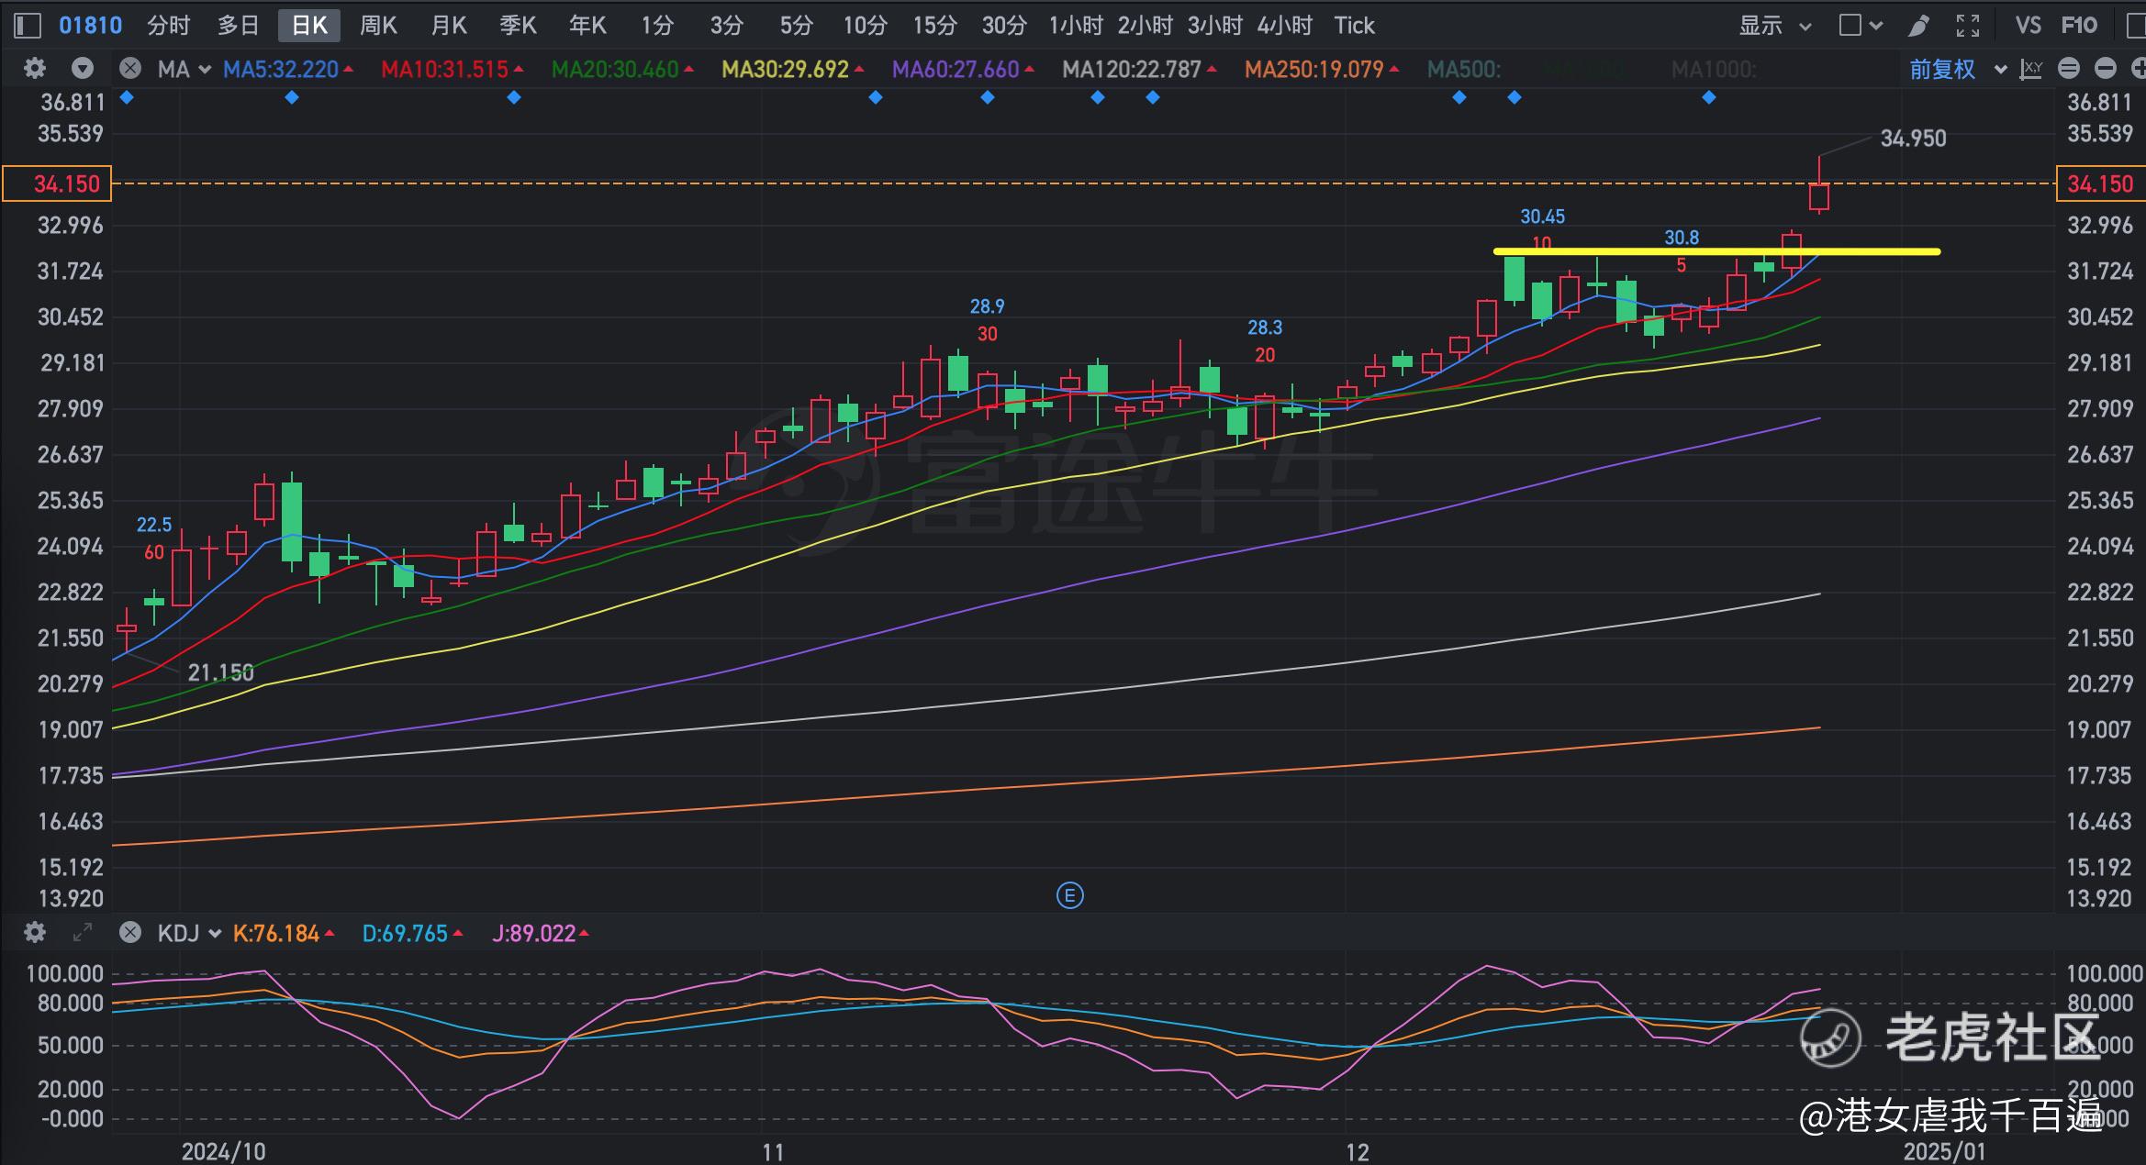Toggle MA10:31.515 line visibility

[452, 70]
